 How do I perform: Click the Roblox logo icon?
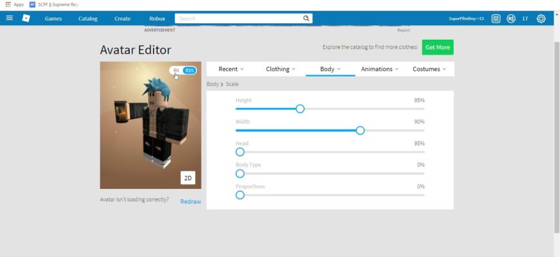(x=26, y=18)
